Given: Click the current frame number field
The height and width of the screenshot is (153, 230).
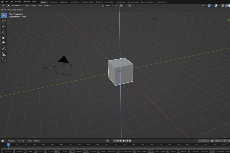Looking at the screenshot, I should pos(204,141).
